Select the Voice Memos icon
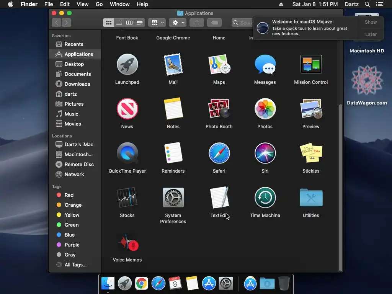The image size is (392, 294). (128, 242)
